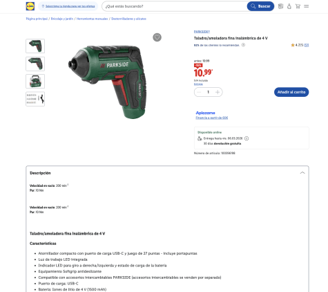Open the user account icon

click(289, 6)
